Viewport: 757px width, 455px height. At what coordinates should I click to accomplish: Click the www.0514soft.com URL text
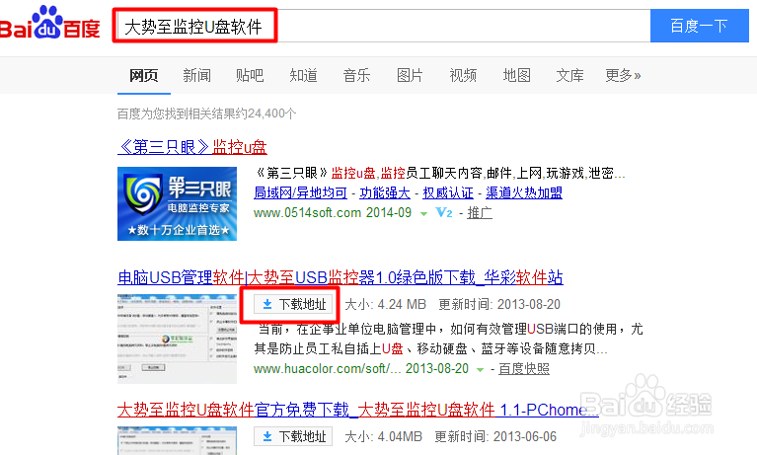308,212
